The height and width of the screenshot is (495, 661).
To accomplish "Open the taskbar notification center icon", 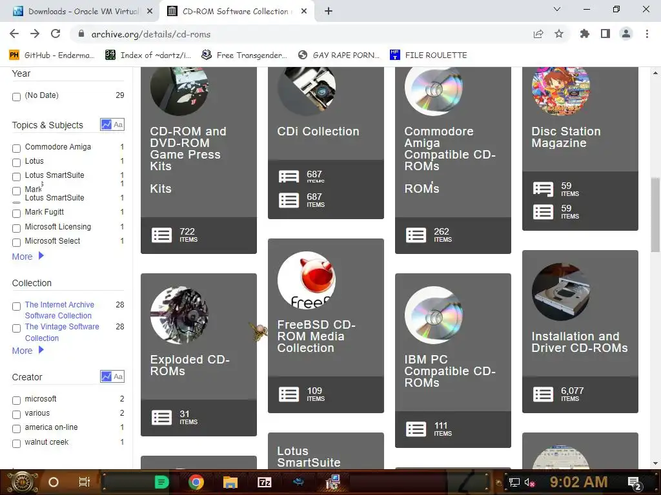I will 635,483.
